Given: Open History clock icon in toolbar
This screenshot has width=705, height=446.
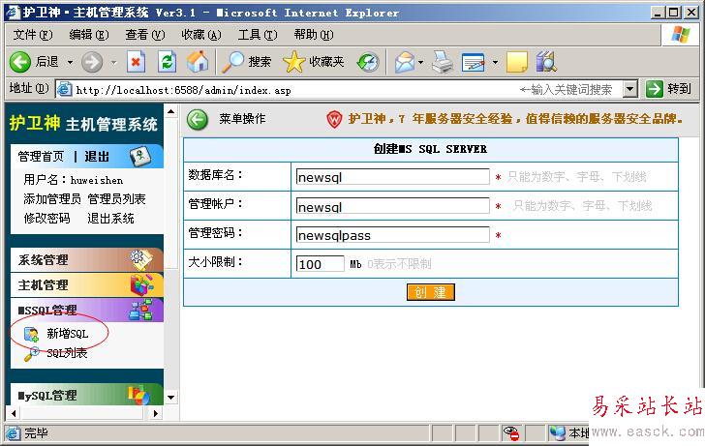Looking at the screenshot, I should 368,62.
